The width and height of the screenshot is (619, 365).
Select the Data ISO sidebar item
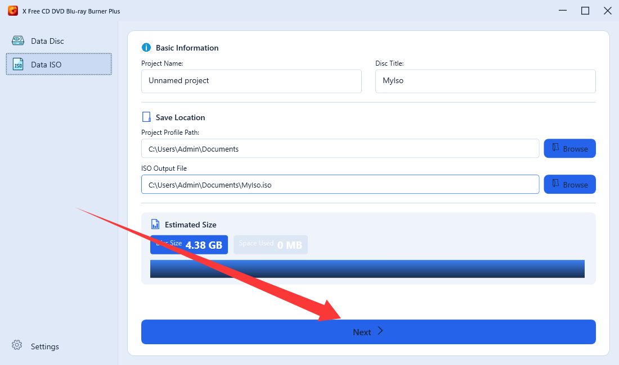pos(59,64)
